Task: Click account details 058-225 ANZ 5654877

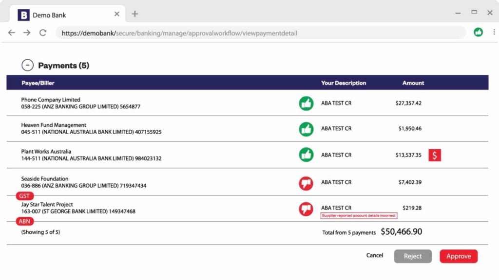Action: pyautogui.click(x=81, y=106)
